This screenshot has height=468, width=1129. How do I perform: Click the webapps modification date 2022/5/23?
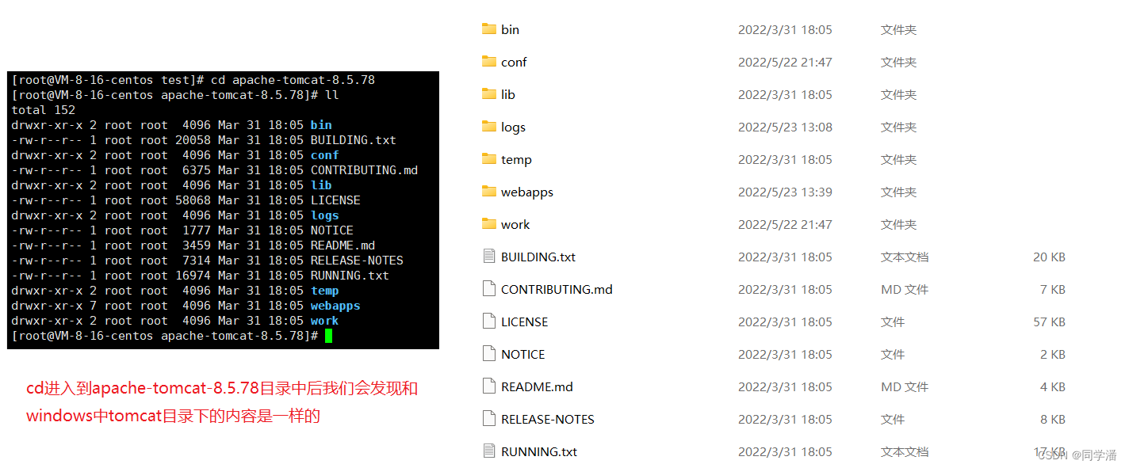tap(785, 192)
